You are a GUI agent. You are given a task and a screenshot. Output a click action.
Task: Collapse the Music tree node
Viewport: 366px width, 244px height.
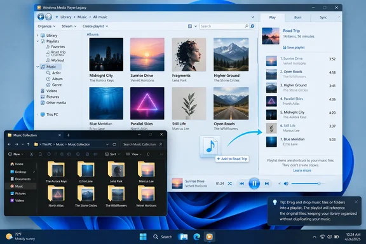37,67
